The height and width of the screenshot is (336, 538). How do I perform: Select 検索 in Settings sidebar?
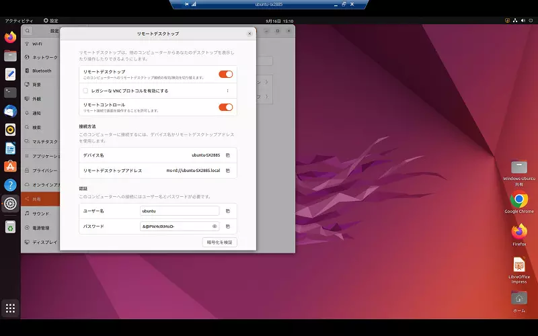tap(40, 128)
